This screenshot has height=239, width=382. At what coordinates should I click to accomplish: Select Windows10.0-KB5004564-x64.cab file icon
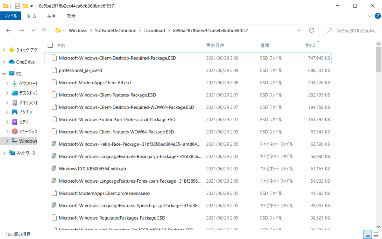tap(54, 169)
